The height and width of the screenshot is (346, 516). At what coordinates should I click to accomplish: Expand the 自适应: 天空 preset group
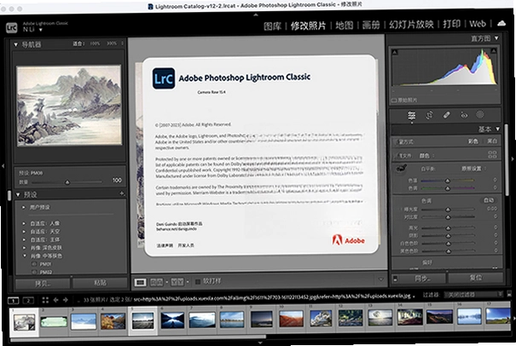pyautogui.click(x=24, y=232)
